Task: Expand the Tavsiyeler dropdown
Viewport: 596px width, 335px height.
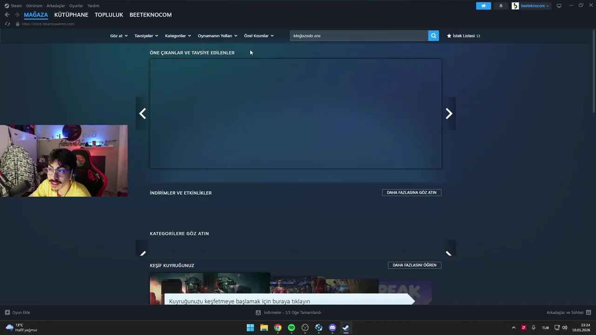Action: [146, 36]
